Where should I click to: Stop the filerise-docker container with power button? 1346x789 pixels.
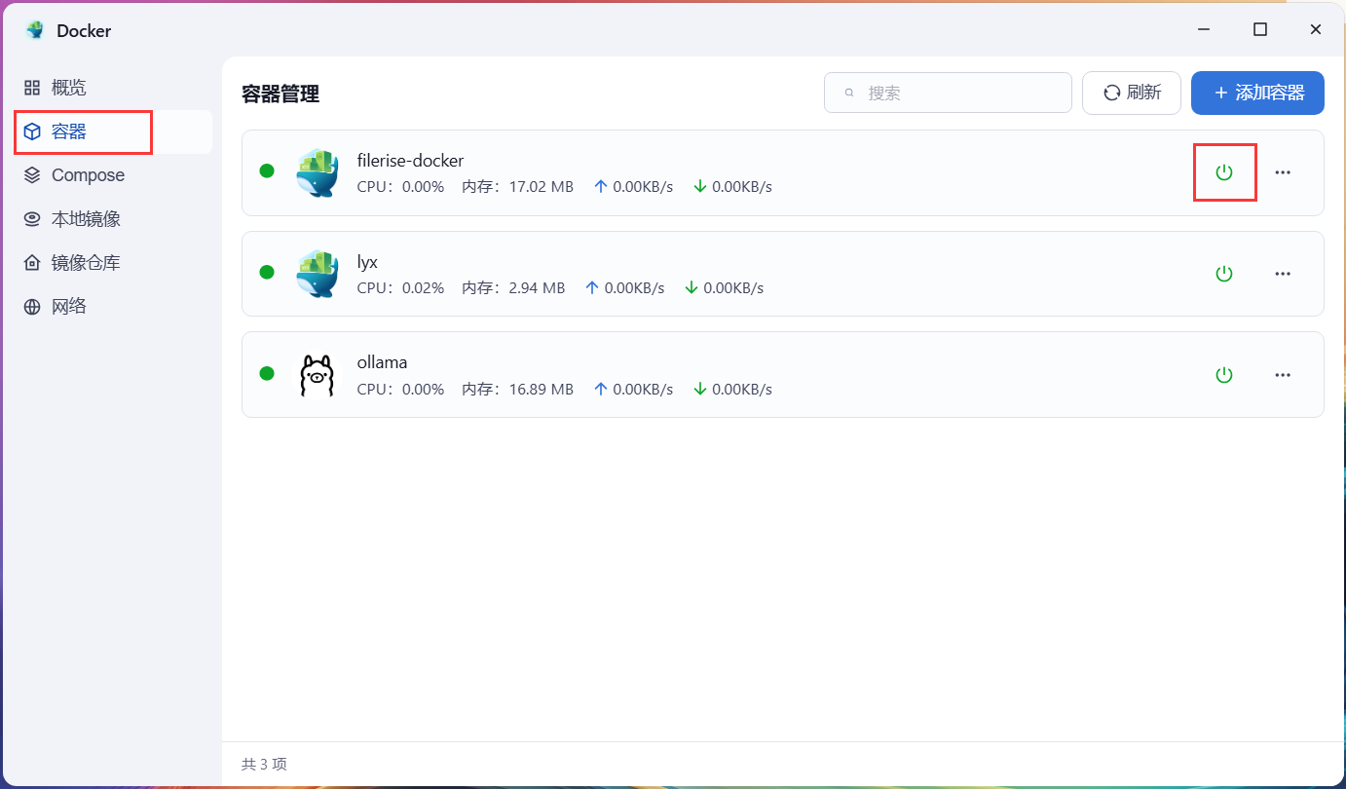pos(1224,171)
